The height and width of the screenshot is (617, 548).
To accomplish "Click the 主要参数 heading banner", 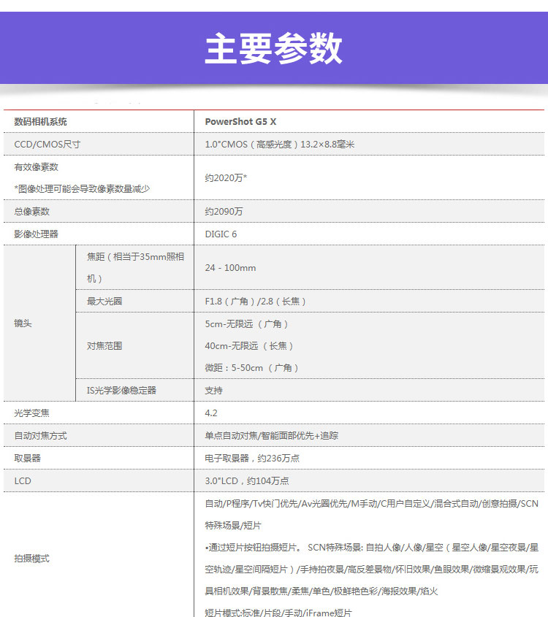I will [274, 48].
